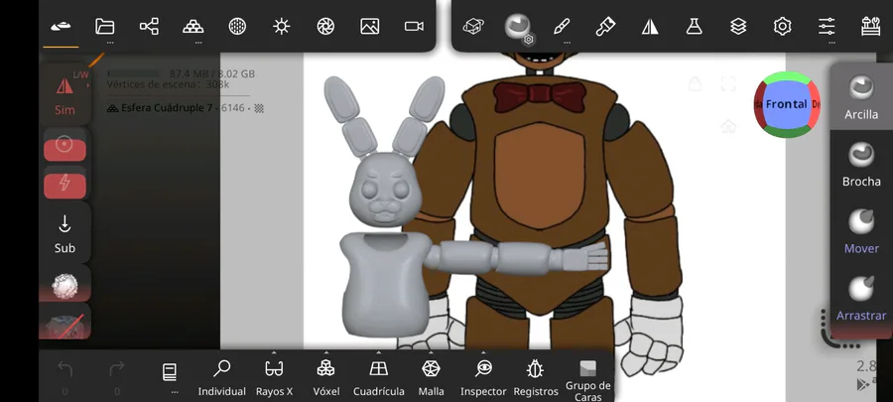Click the Vértices de escena 308k text
This screenshot has height=402, width=893.
click(168, 84)
